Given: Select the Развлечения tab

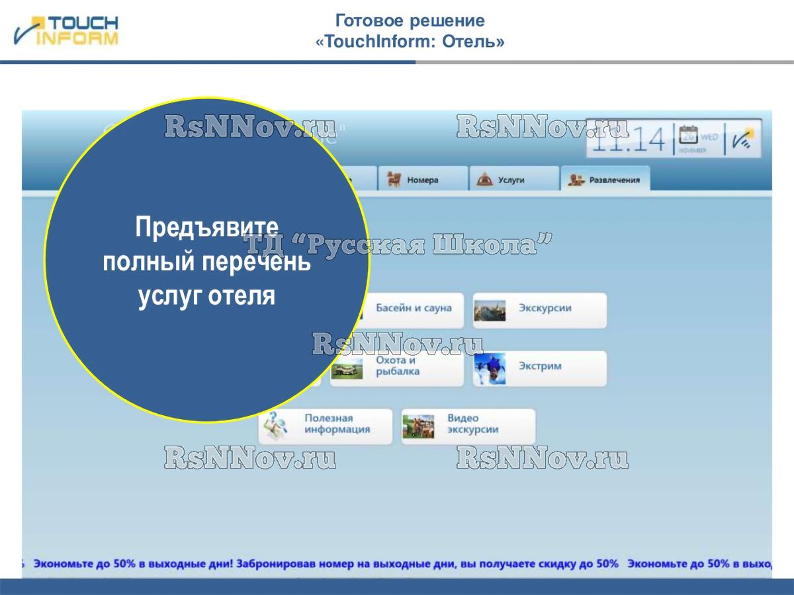Looking at the screenshot, I should [x=605, y=179].
